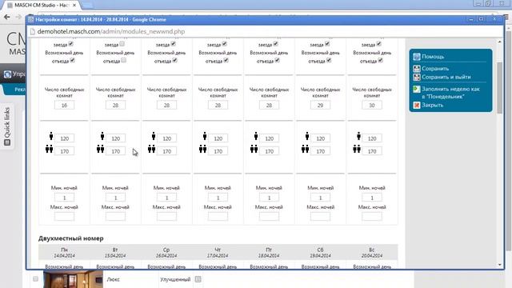This screenshot has height=288, width=512.
Task: Open the Помощь help link
Action: tap(433, 57)
